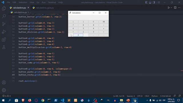Open the Terminal menu
This screenshot has width=183, height=103.
pos(52,2)
